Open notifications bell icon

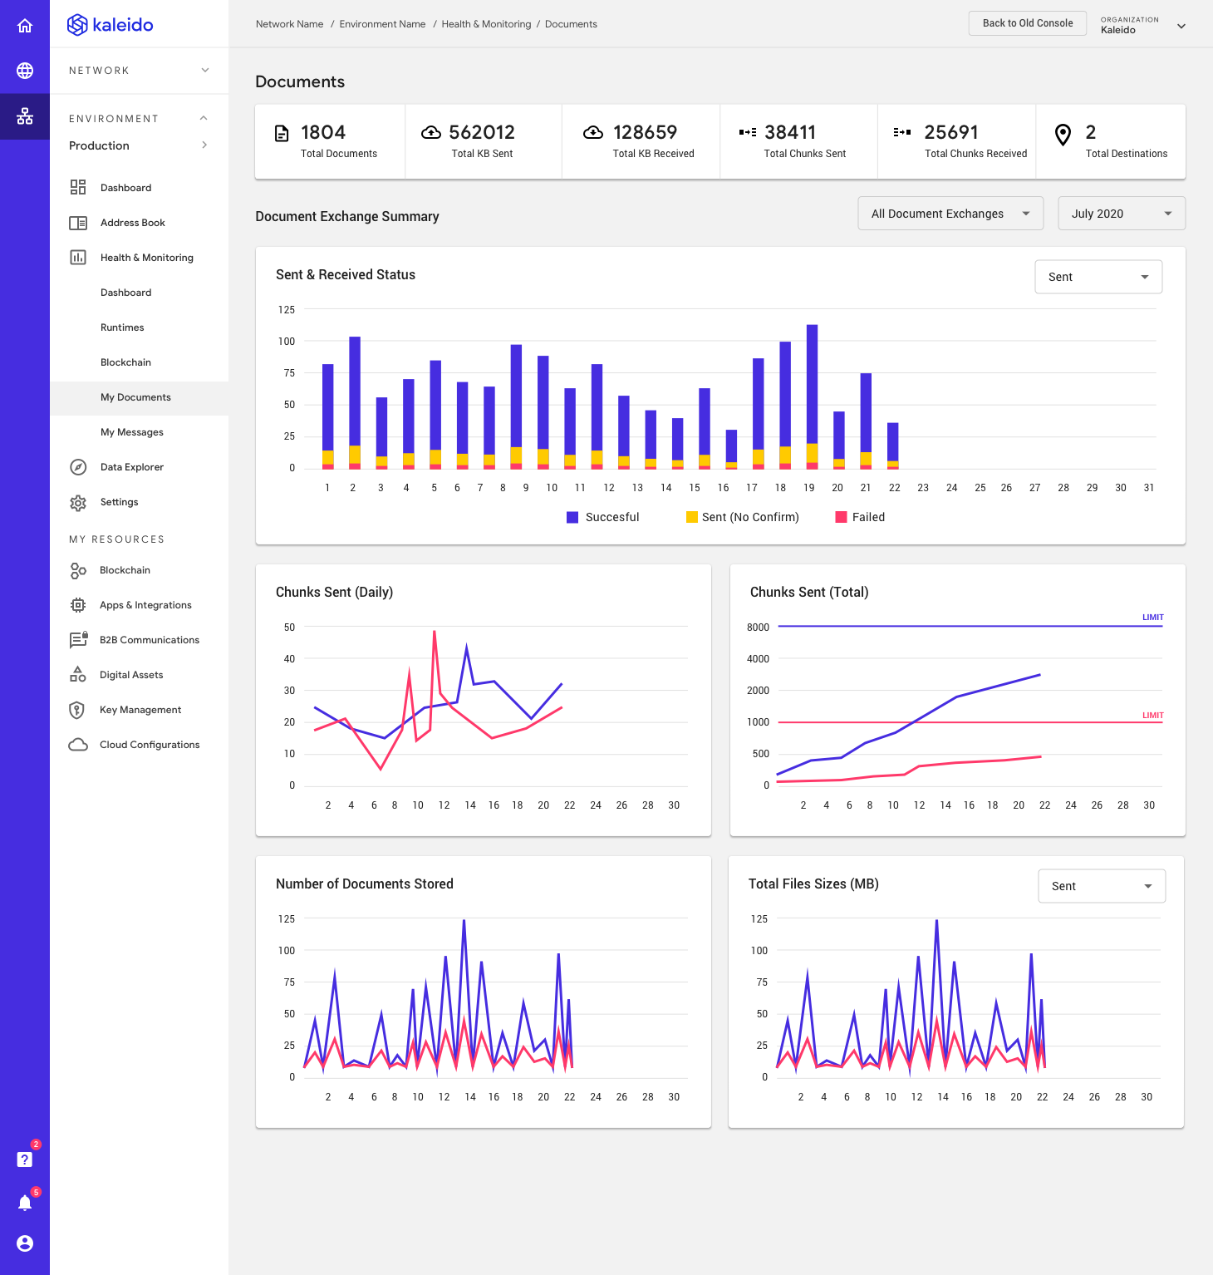25,1203
